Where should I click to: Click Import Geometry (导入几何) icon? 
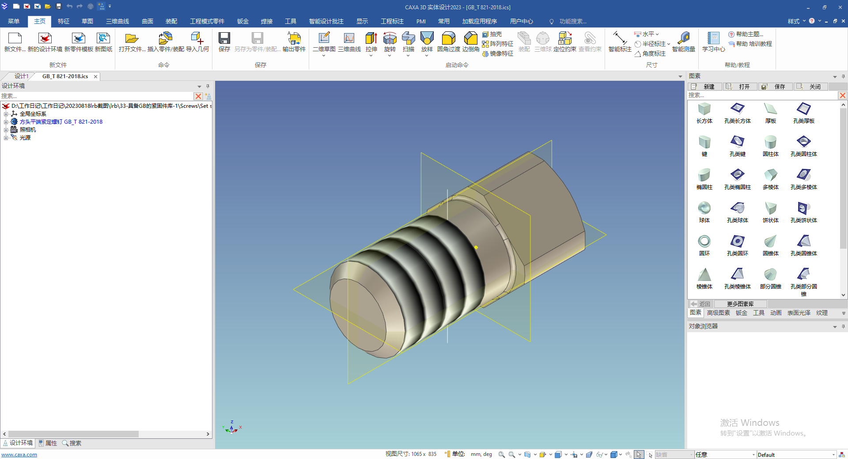tap(197, 38)
